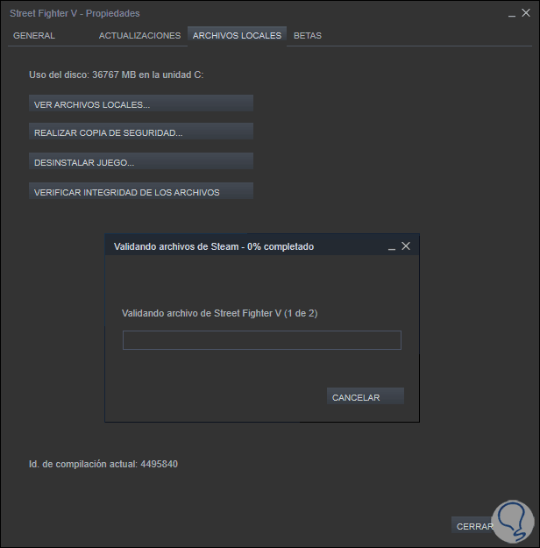Click DESINSTALAR JUEGO button

[141, 161]
